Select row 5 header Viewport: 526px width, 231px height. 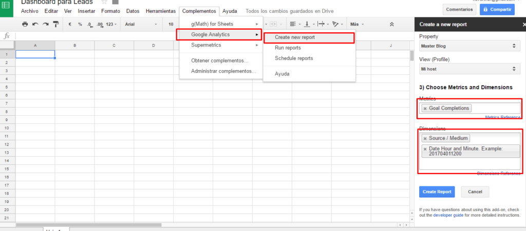coord(8,87)
